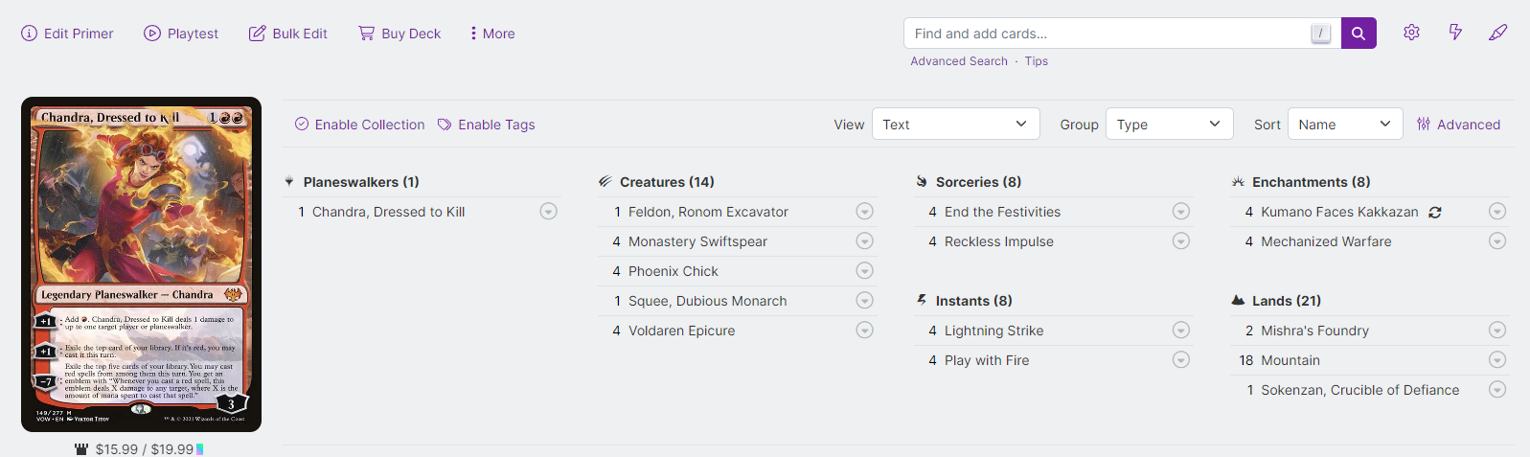Open the settings gear icon
The image size is (1530, 457).
click(1411, 33)
